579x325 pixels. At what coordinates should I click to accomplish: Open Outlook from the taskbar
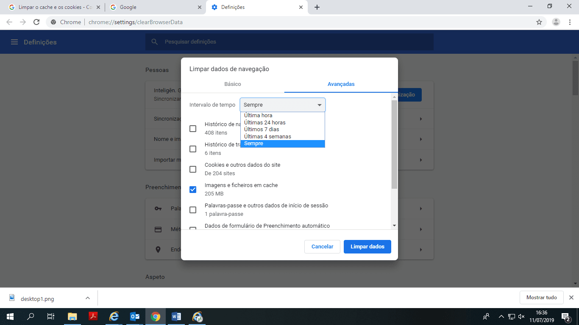coord(135,317)
